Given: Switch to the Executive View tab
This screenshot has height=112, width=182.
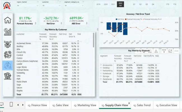Looking at the screenshot, I should (168, 105).
